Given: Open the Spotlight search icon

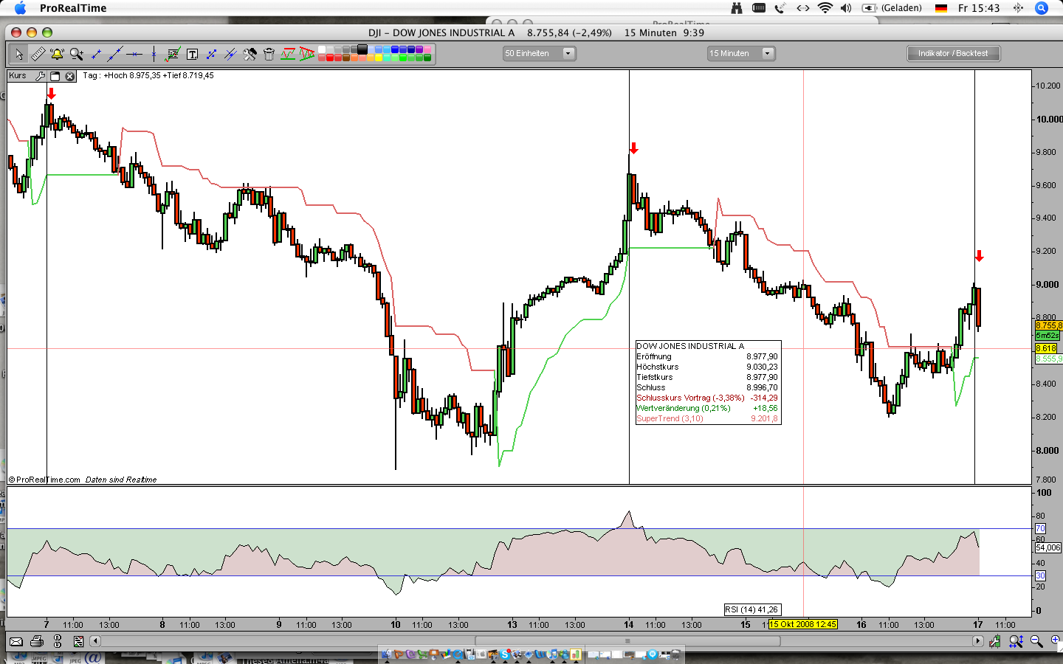Looking at the screenshot, I should point(1042,8).
